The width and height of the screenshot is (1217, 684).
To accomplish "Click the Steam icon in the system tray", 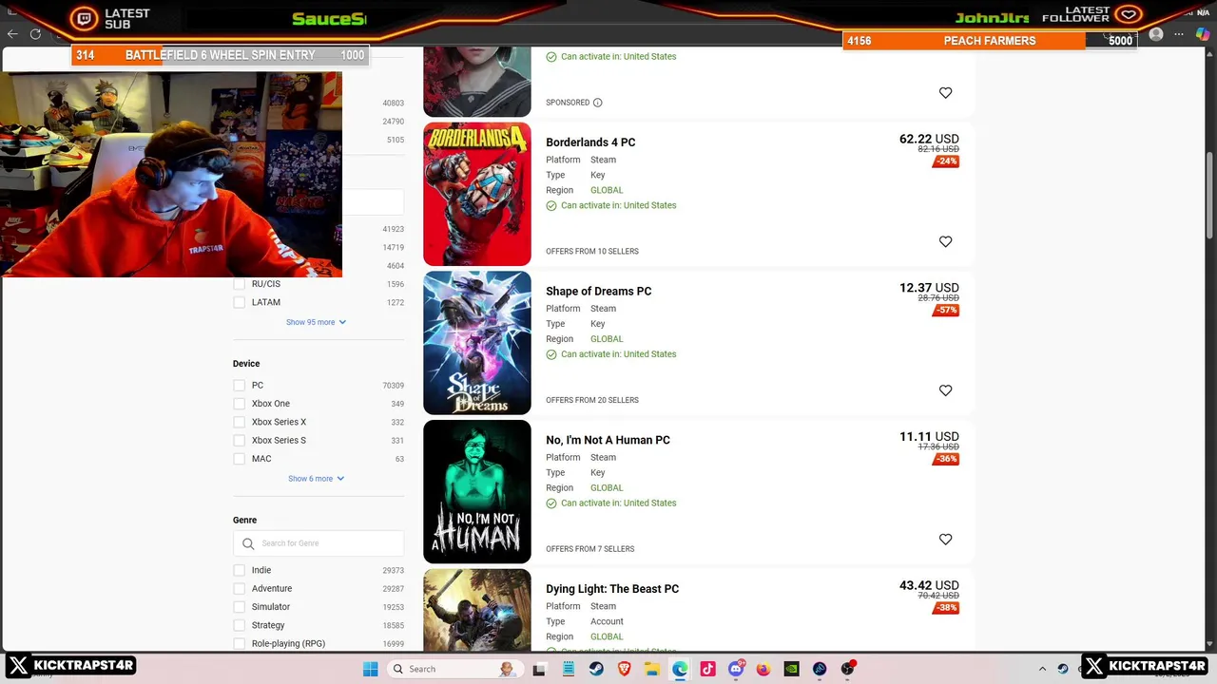I will tap(1063, 669).
